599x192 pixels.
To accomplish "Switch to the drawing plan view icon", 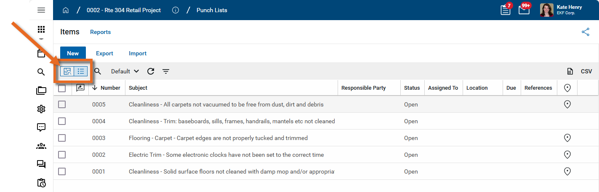I will click(67, 71).
